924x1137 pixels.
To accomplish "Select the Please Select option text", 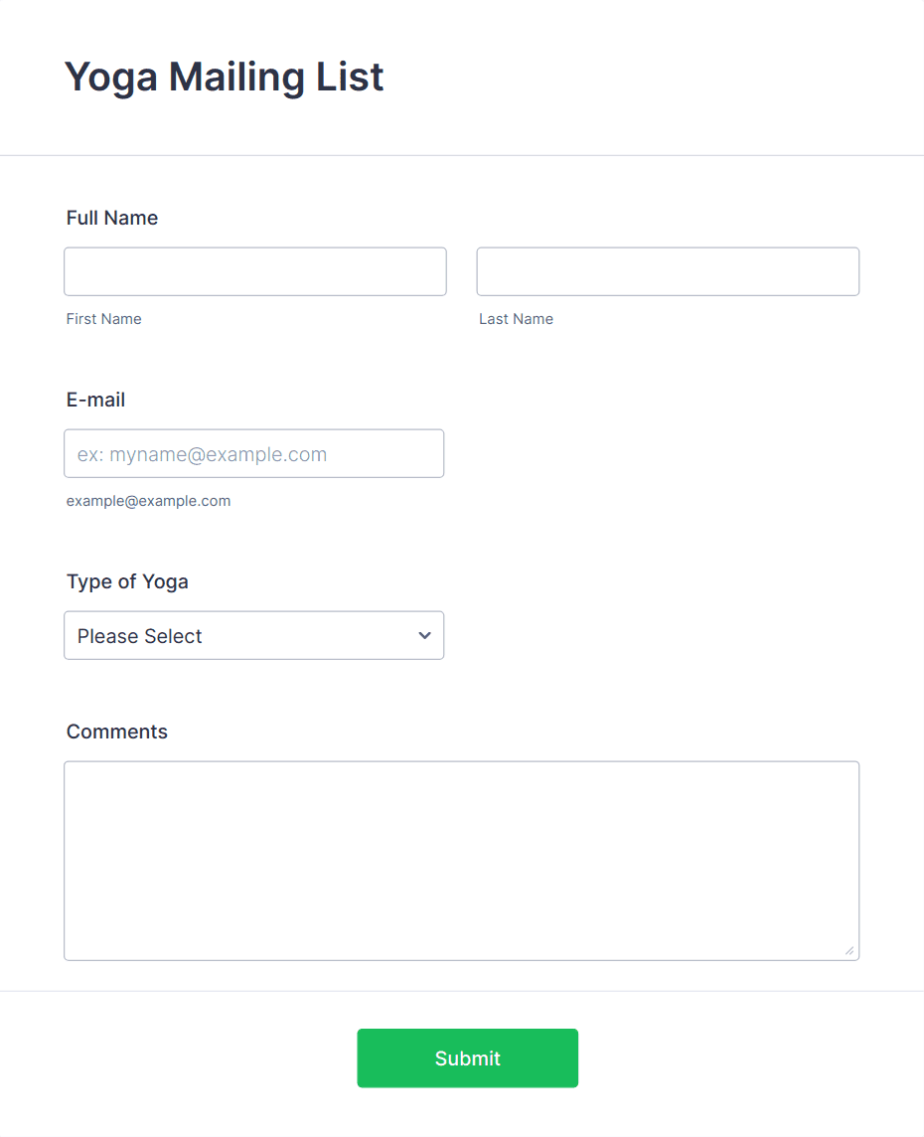I will pos(140,636).
